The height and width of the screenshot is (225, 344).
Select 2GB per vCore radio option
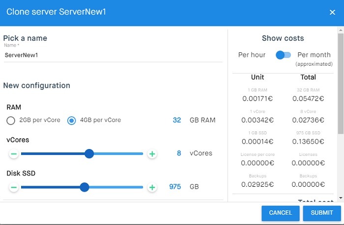[11, 121]
